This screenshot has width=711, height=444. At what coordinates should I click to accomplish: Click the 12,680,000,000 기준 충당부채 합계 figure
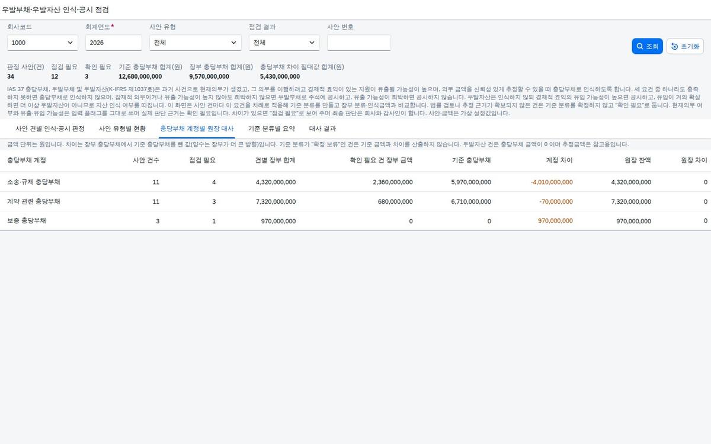(140, 76)
